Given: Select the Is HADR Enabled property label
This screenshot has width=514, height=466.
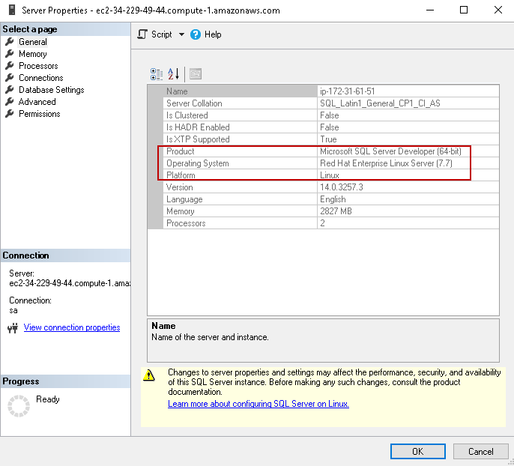Looking at the screenshot, I should (x=198, y=127).
